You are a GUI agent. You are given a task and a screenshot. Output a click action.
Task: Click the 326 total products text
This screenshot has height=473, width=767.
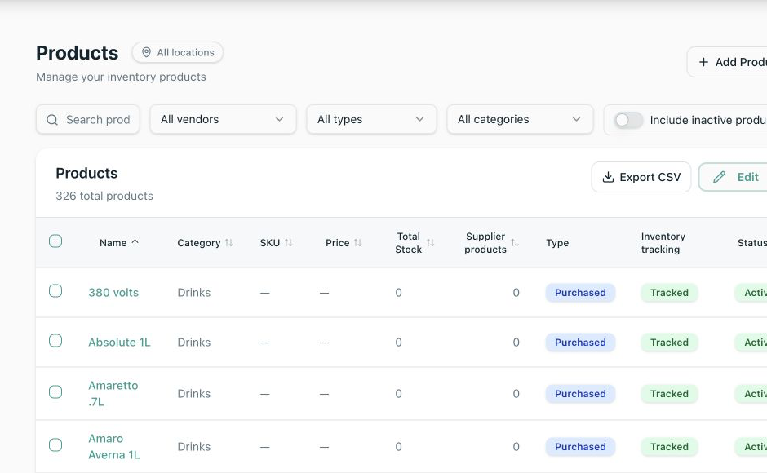[104, 196]
